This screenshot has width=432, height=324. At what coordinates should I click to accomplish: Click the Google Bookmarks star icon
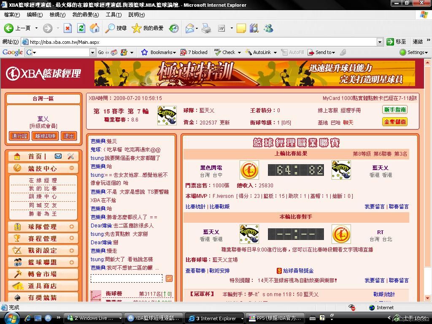(x=144, y=52)
